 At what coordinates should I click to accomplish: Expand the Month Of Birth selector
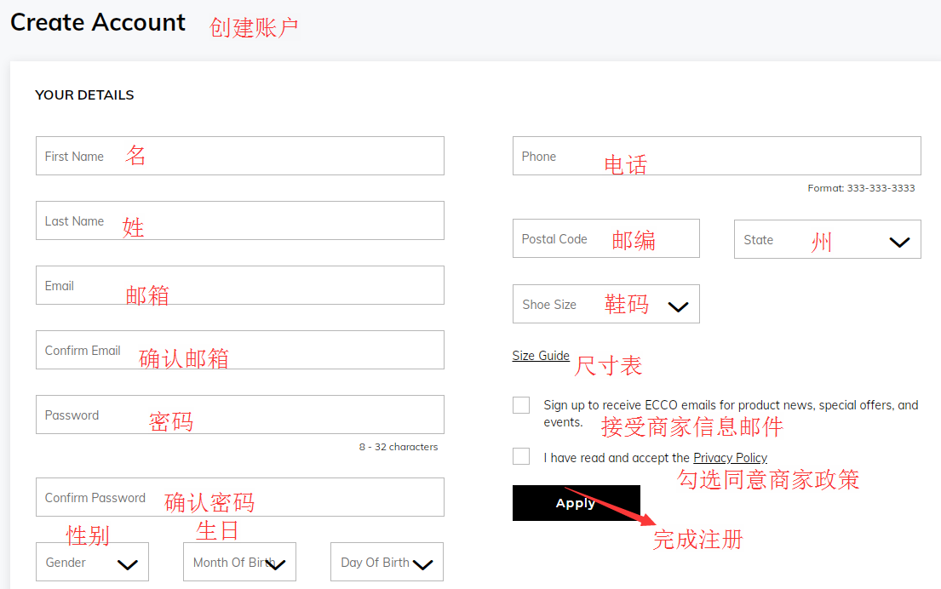[239, 562]
